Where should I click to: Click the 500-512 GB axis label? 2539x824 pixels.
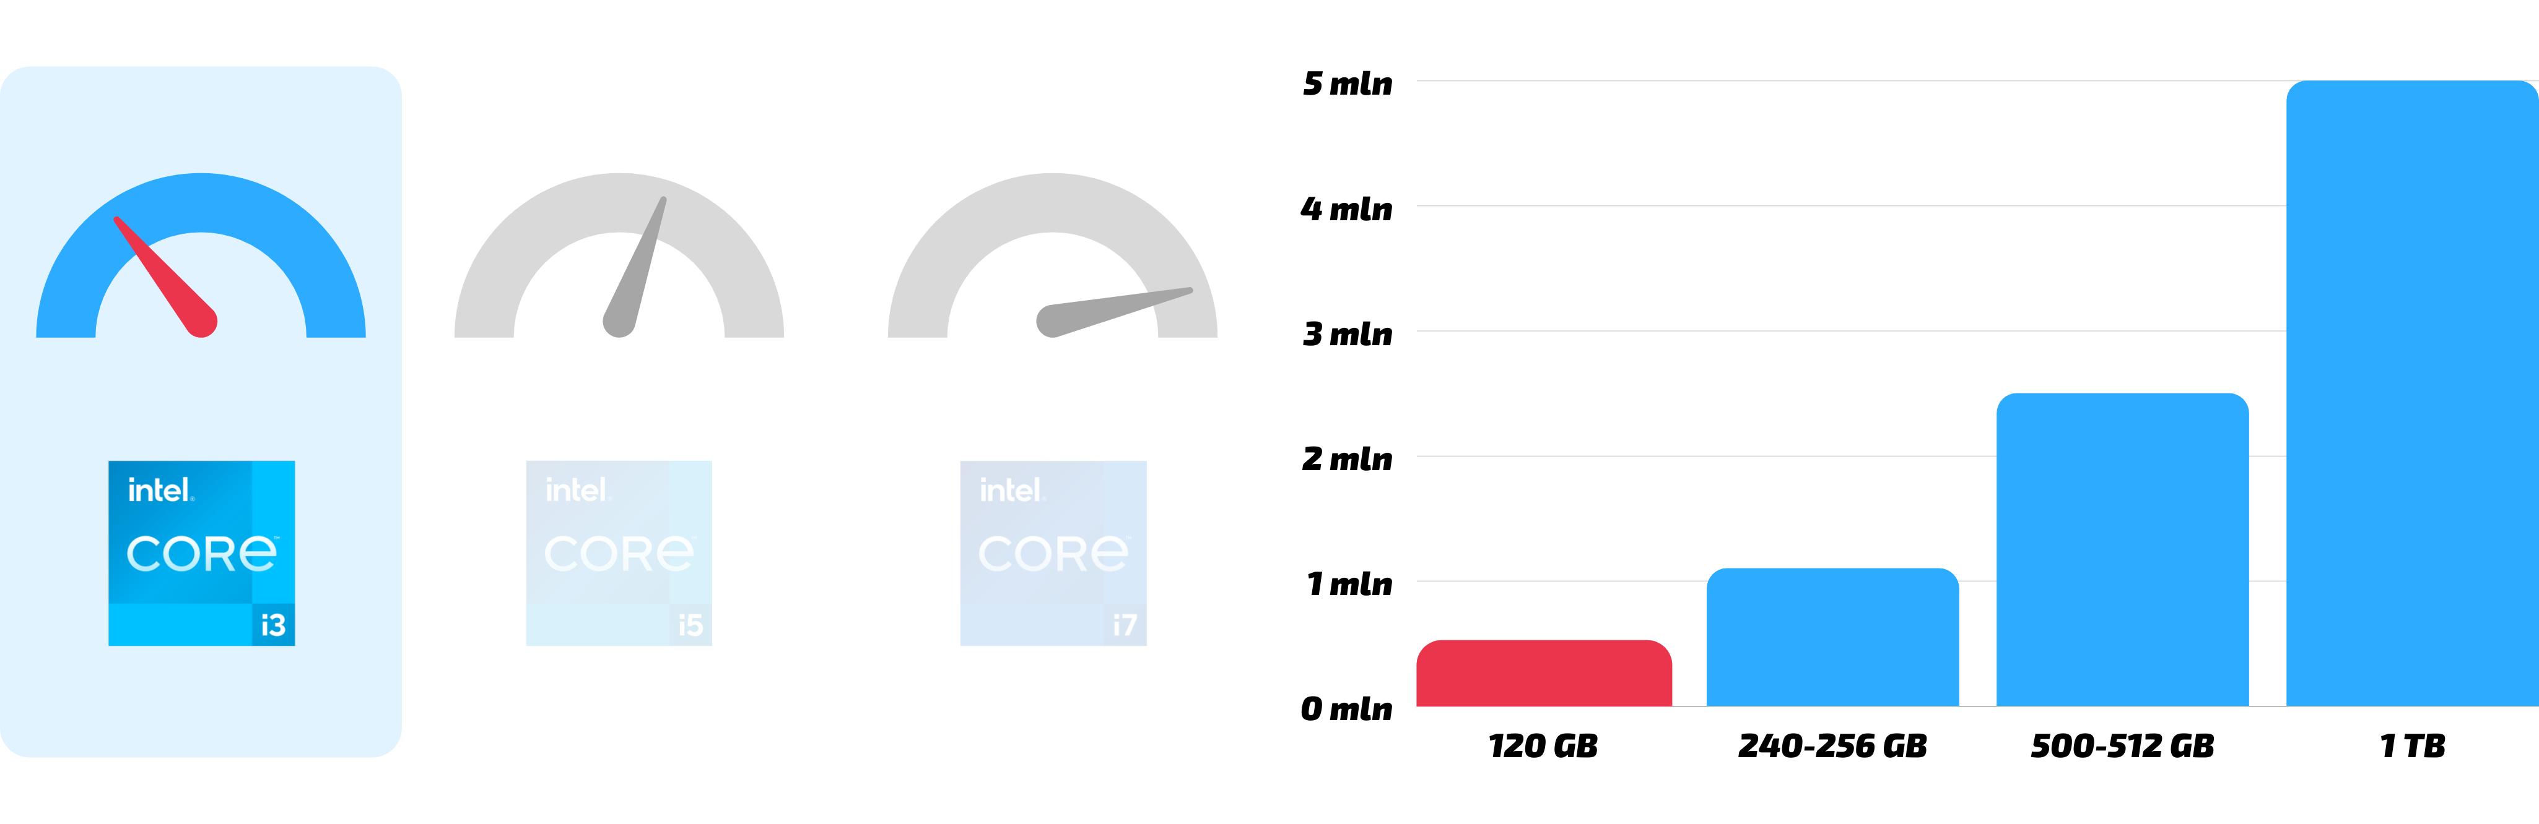coord(2122,746)
